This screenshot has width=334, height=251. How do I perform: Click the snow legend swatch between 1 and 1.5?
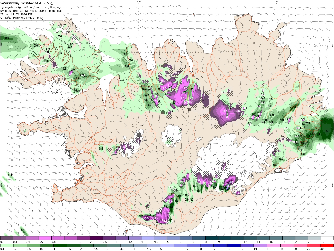[x=71, y=238]
